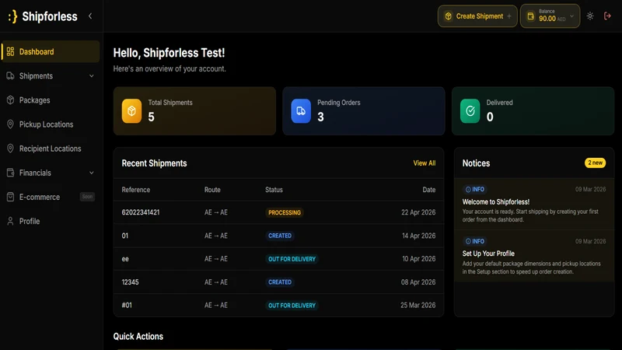Select shipment reference #01

[127, 305]
